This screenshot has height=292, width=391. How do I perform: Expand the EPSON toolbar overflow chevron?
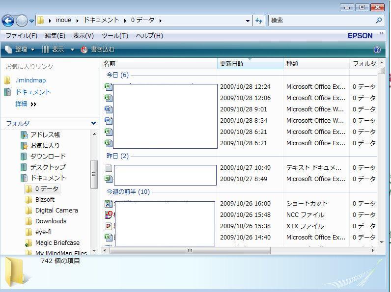point(382,33)
